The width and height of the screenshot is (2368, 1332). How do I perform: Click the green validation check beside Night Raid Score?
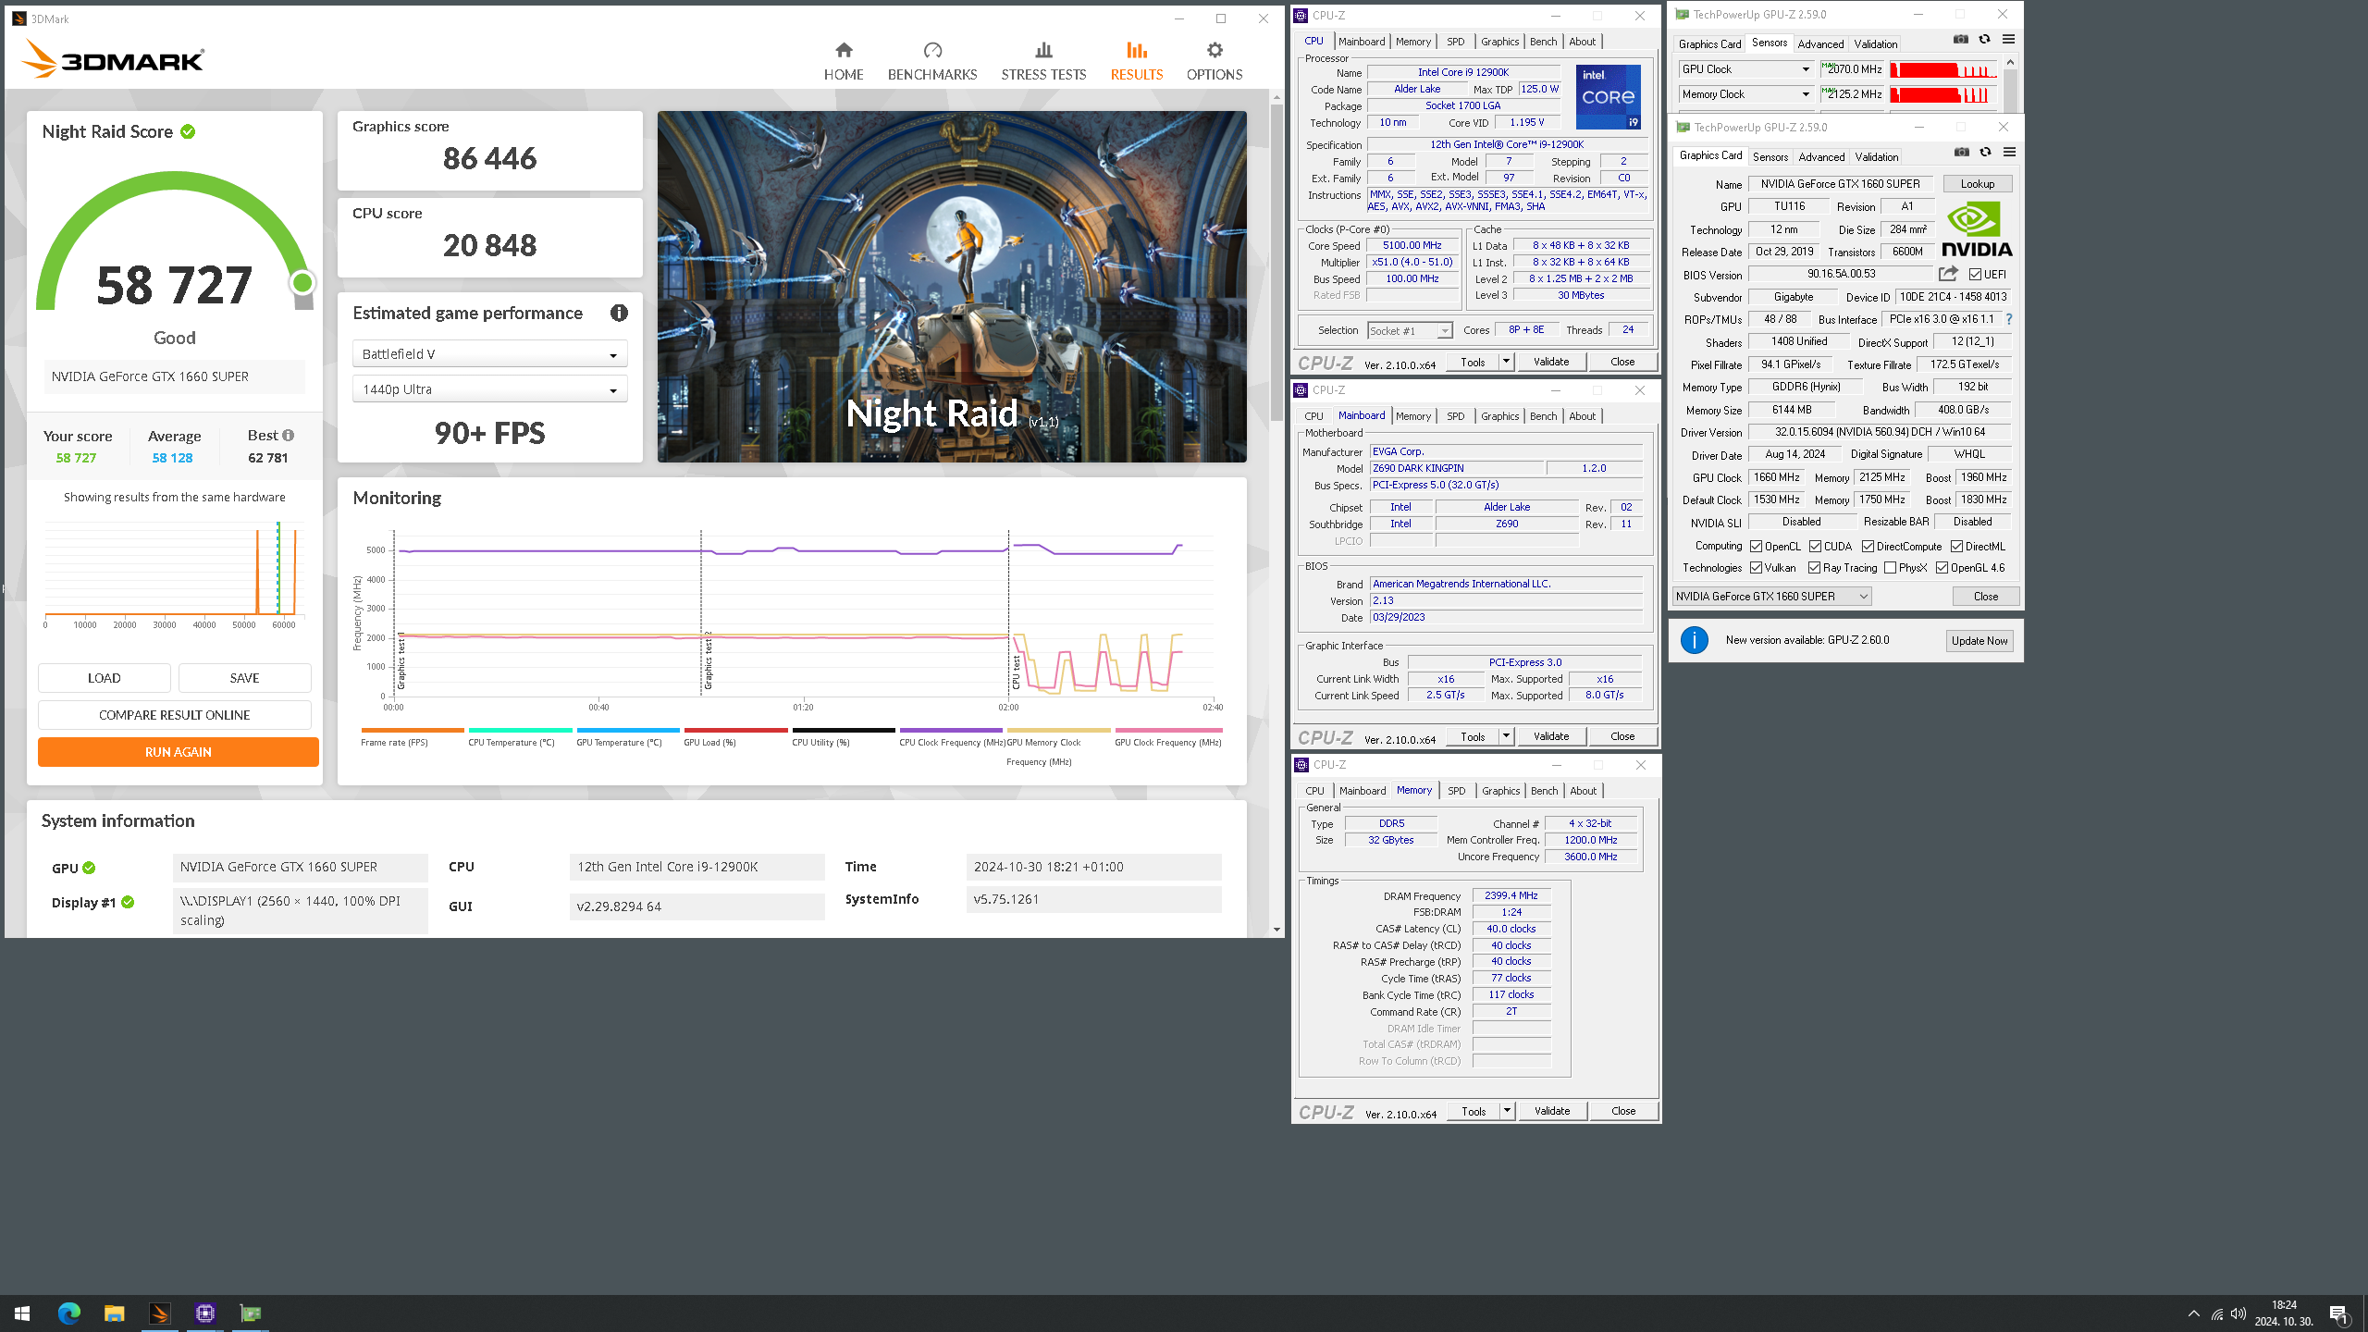188,131
